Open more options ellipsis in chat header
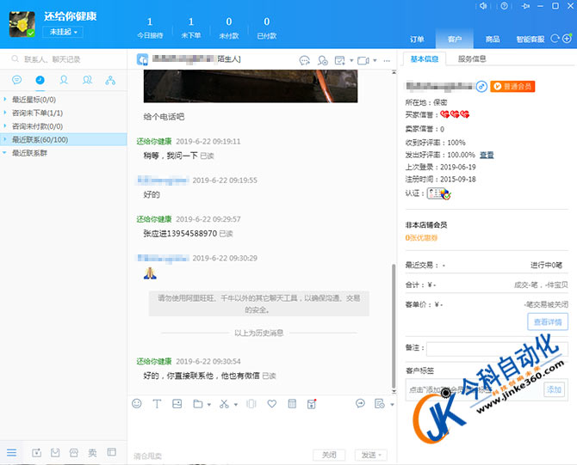577x465 pixels. coord(387,61)
